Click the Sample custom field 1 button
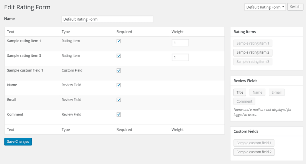Image resolution: width=306 pixels, height=164 pixels. coord(254,143)
